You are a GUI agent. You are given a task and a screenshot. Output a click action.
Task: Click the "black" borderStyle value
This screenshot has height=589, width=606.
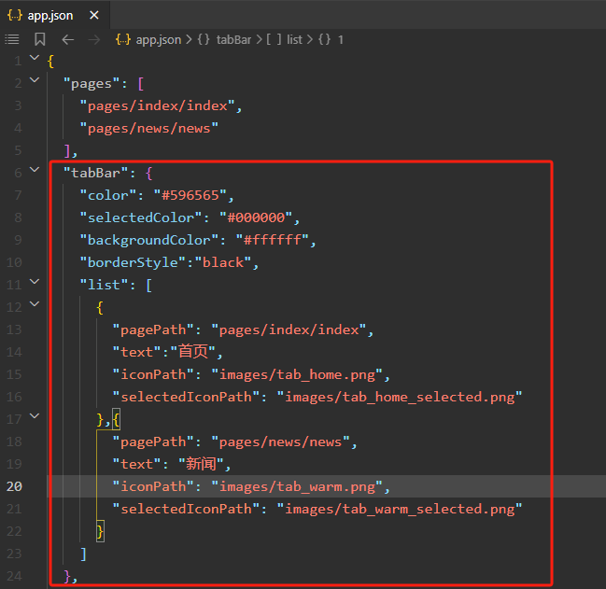tap(223, 262)
